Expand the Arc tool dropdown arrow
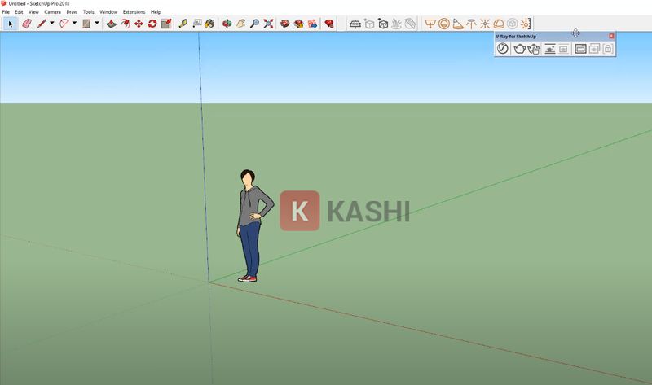 [x=74, y=24]
